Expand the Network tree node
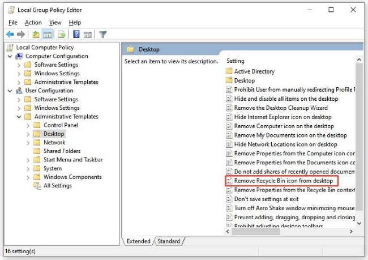This screenshot has width=368, height=260. [28, 143]
